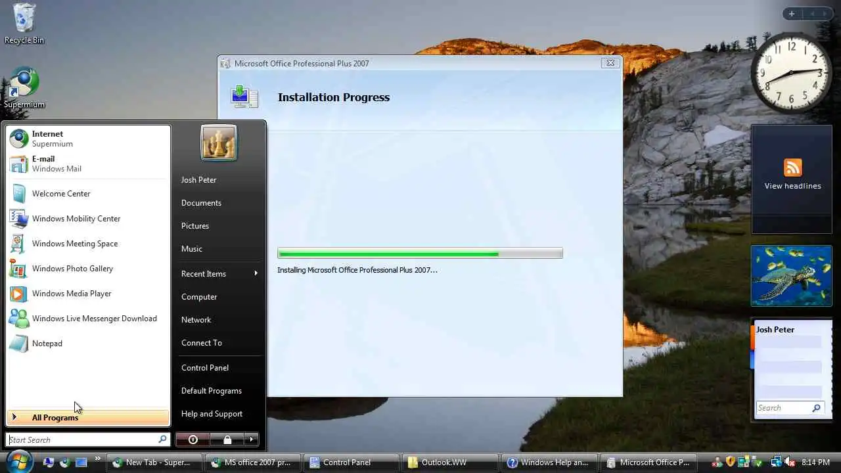Image resolution: width=841 pixels, height=473 pixels.
Task: Expand hidden quick launch items chevron
Action: [98, 459]
